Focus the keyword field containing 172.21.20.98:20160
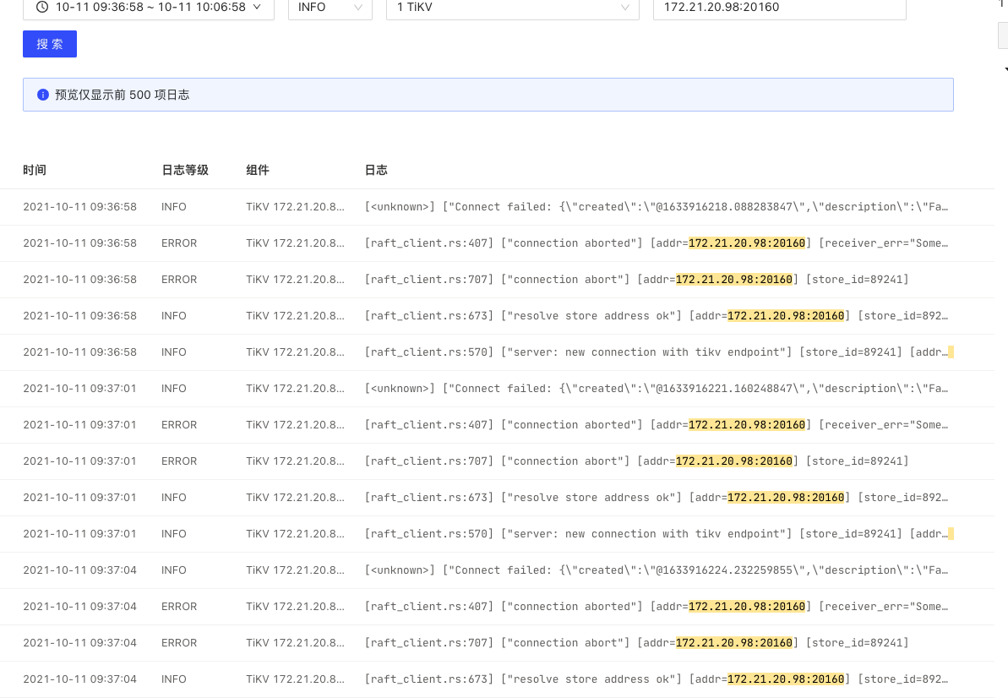 click(778, 8)
